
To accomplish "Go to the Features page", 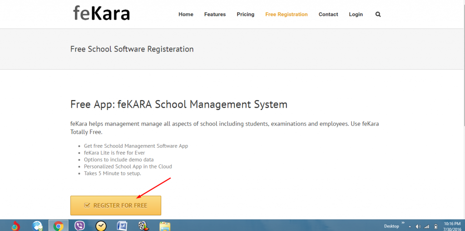I will pyautogui.click(x=215, y=14).
